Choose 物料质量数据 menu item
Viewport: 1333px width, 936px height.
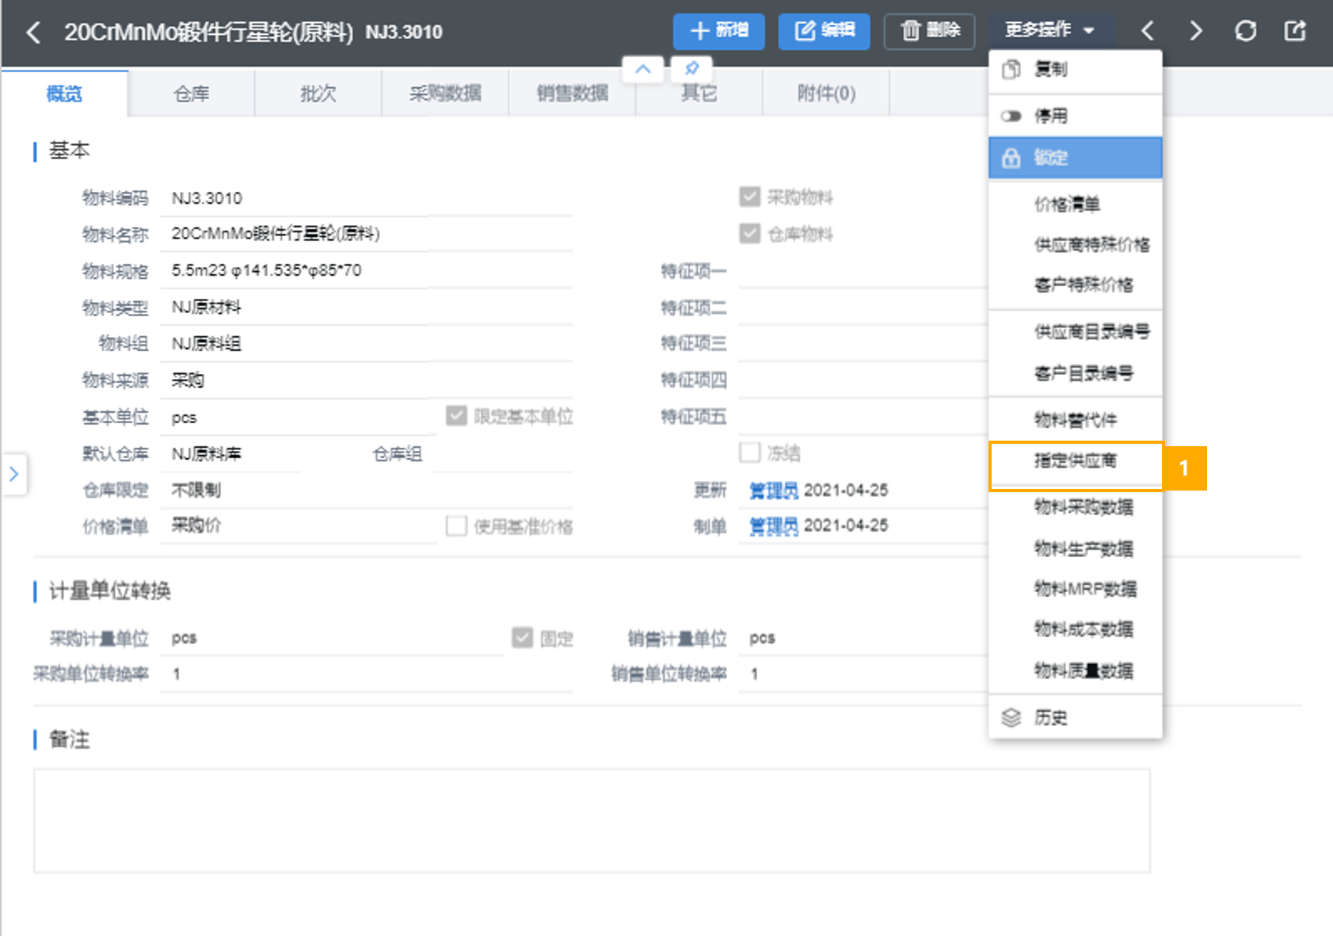click(x=1075, y=670)
